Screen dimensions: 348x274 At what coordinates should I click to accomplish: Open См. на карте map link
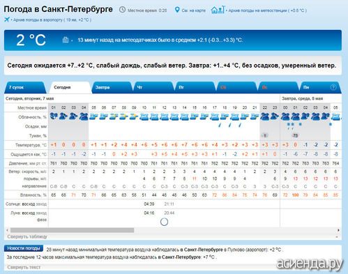(194, 10)
